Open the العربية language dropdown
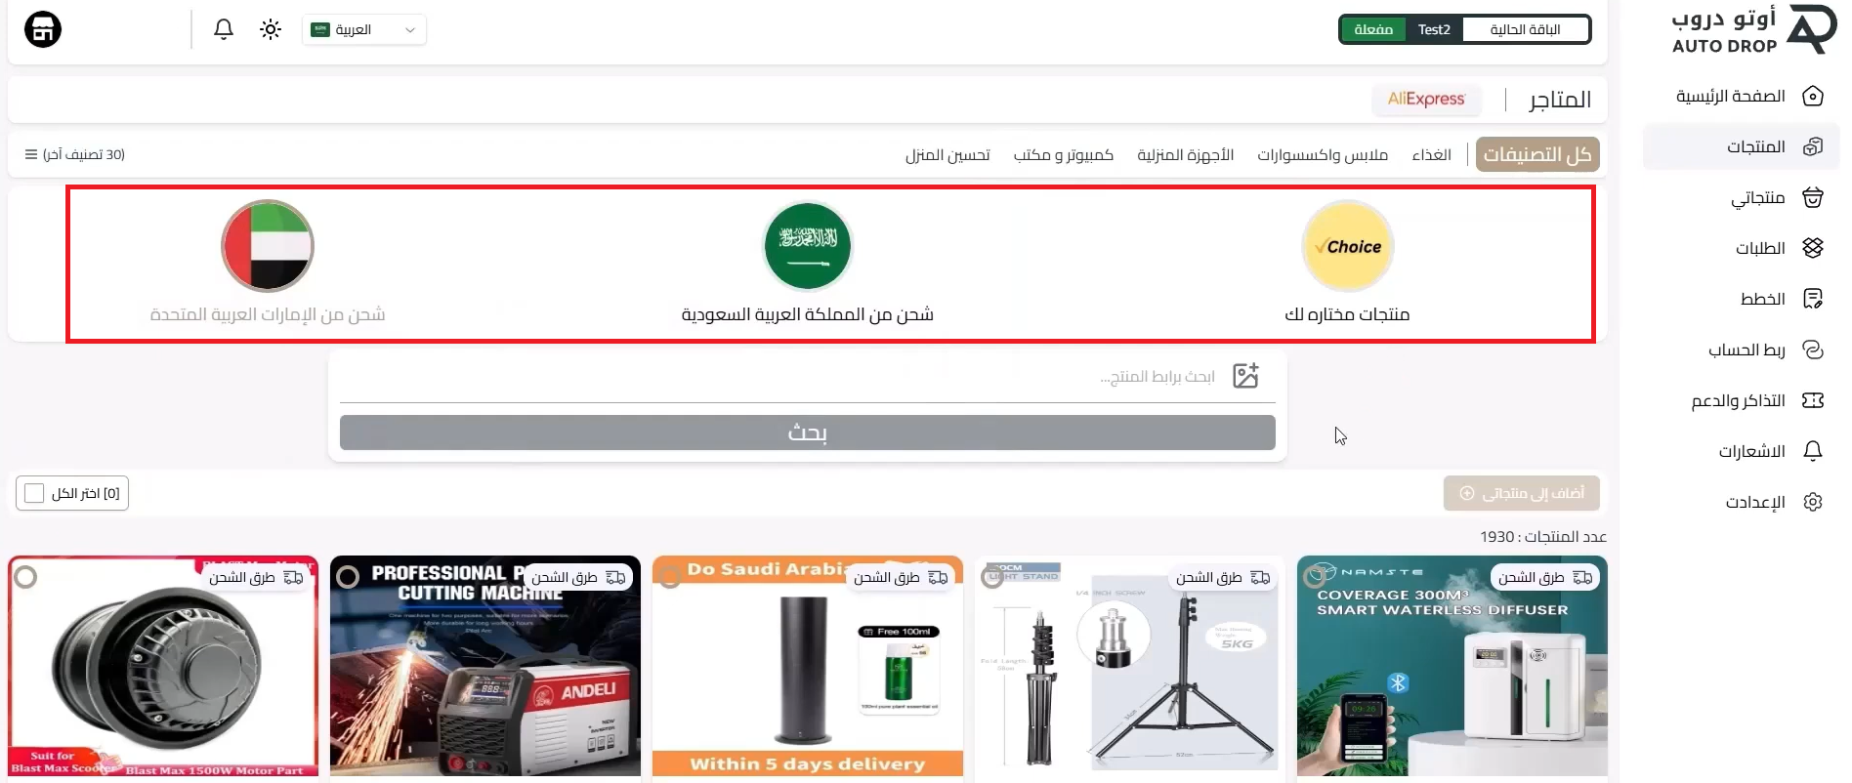Viewport: 1852px width, 783px height. tap(364, 29)
